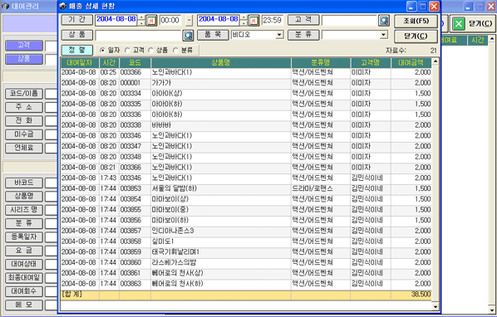This screenshot has width=497, height=317.
Task: Click the 분류 button in the filter bar
Action: click(x=303, y=35)
